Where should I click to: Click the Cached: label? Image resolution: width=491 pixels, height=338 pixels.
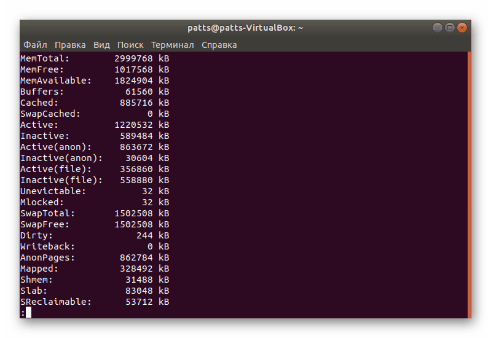click(x=39, y=103)
